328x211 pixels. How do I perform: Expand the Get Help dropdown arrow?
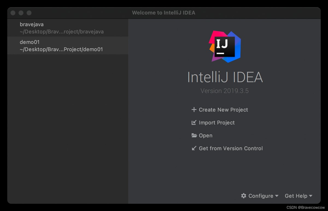(x=311, y=196)
